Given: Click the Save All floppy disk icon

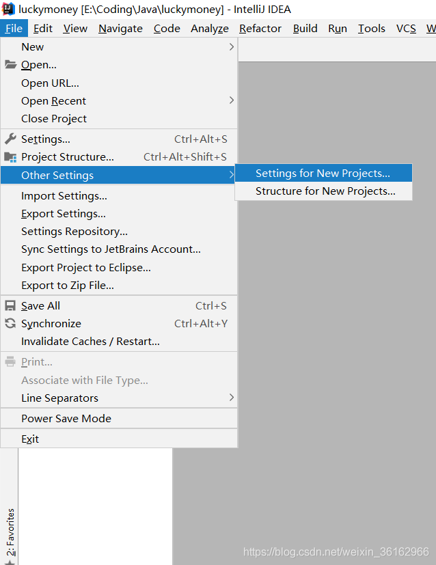Looking at the screenshot, I should (10, 306).
